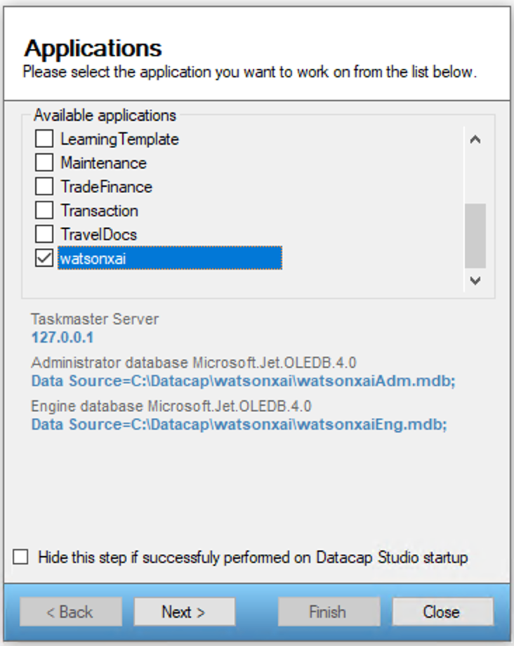
Task: Click the Close button
Action: (441, 612)
